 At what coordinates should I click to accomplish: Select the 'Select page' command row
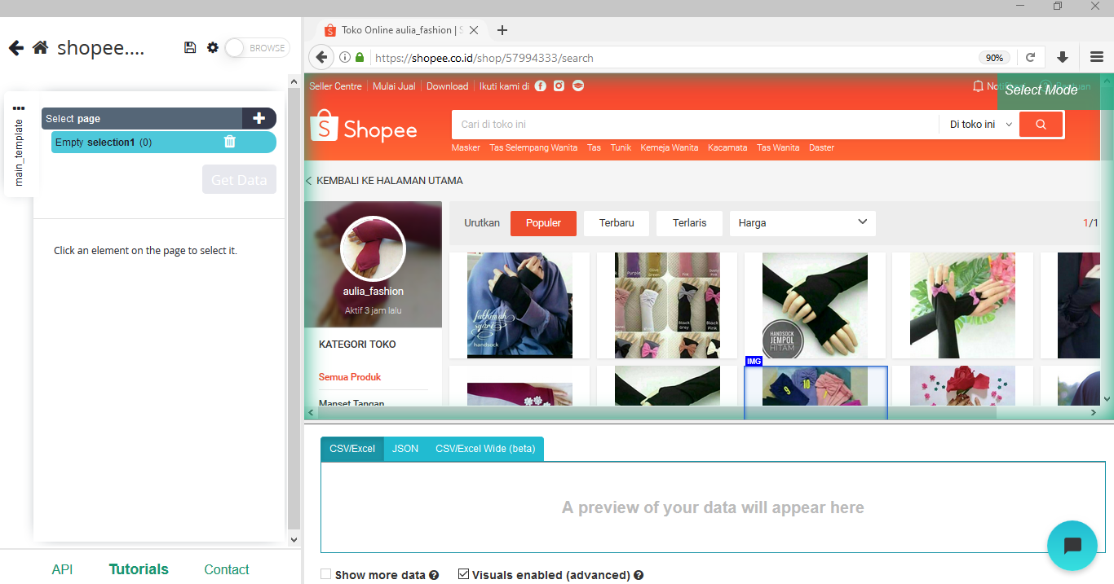coord(143,118)
